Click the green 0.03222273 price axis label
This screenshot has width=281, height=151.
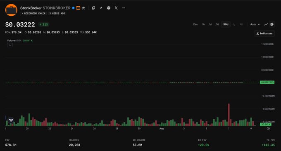click(x=267, y=82)
